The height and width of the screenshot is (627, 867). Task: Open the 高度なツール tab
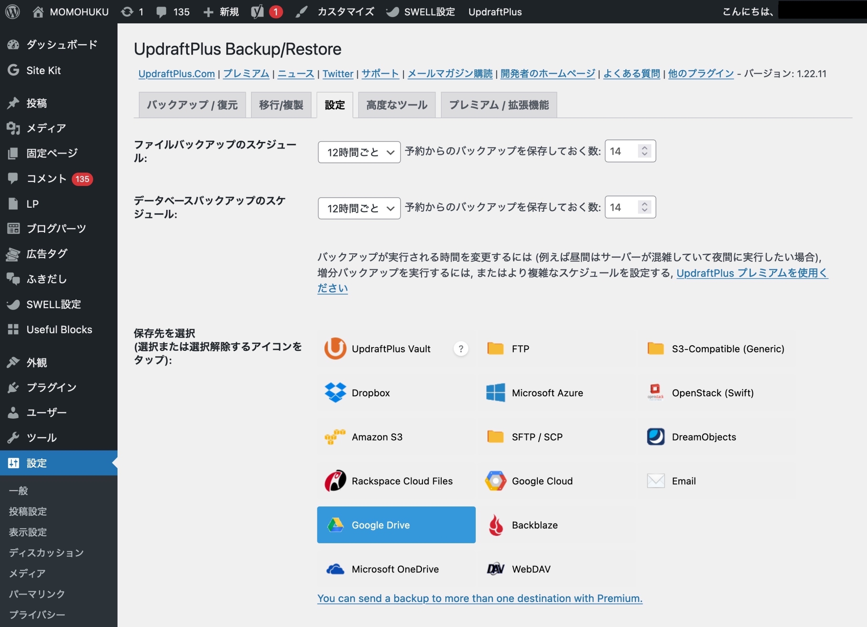click(x=397, y=105)
